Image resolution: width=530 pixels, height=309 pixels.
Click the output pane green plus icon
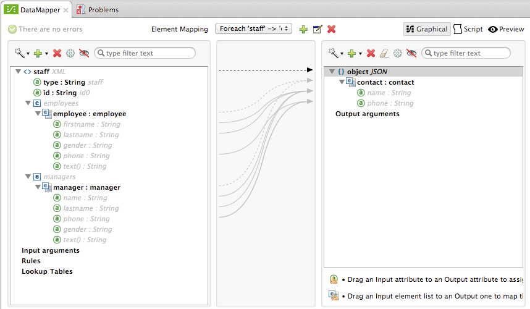click(351, 53)
